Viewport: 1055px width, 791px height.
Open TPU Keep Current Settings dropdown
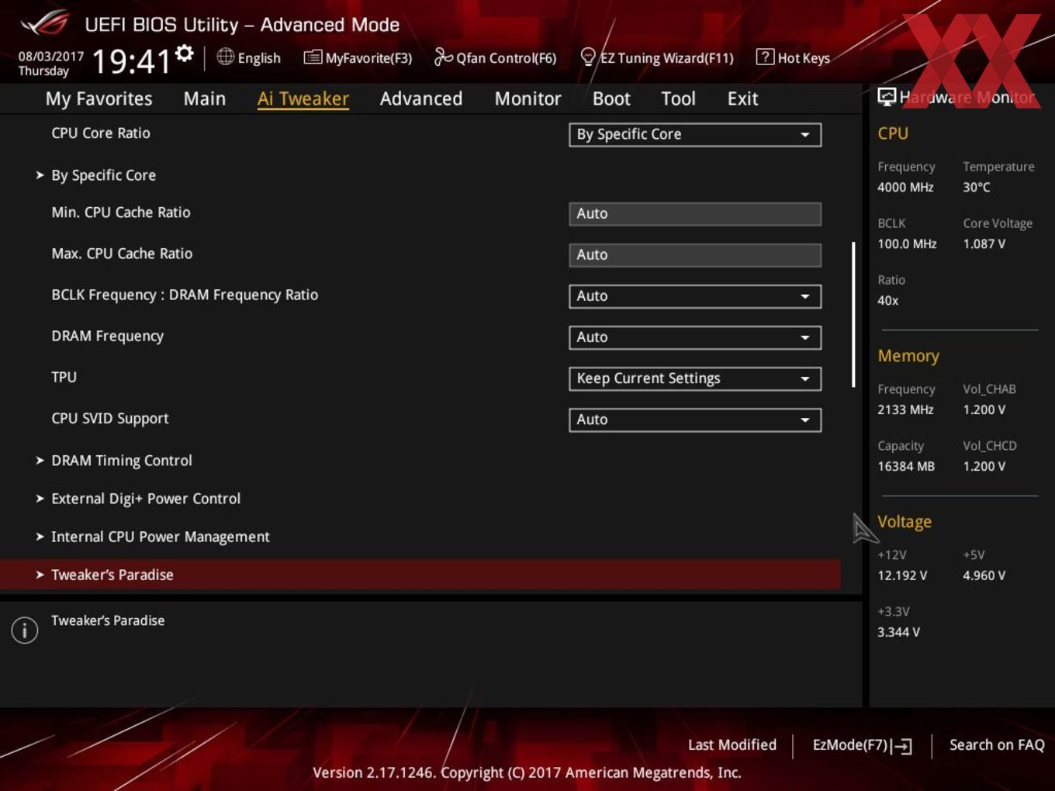[695, 378]
